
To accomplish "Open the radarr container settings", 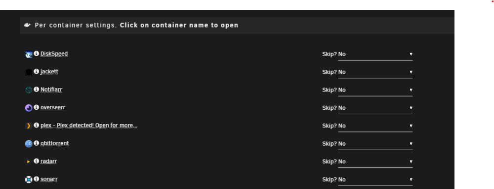I will [48, 161].
